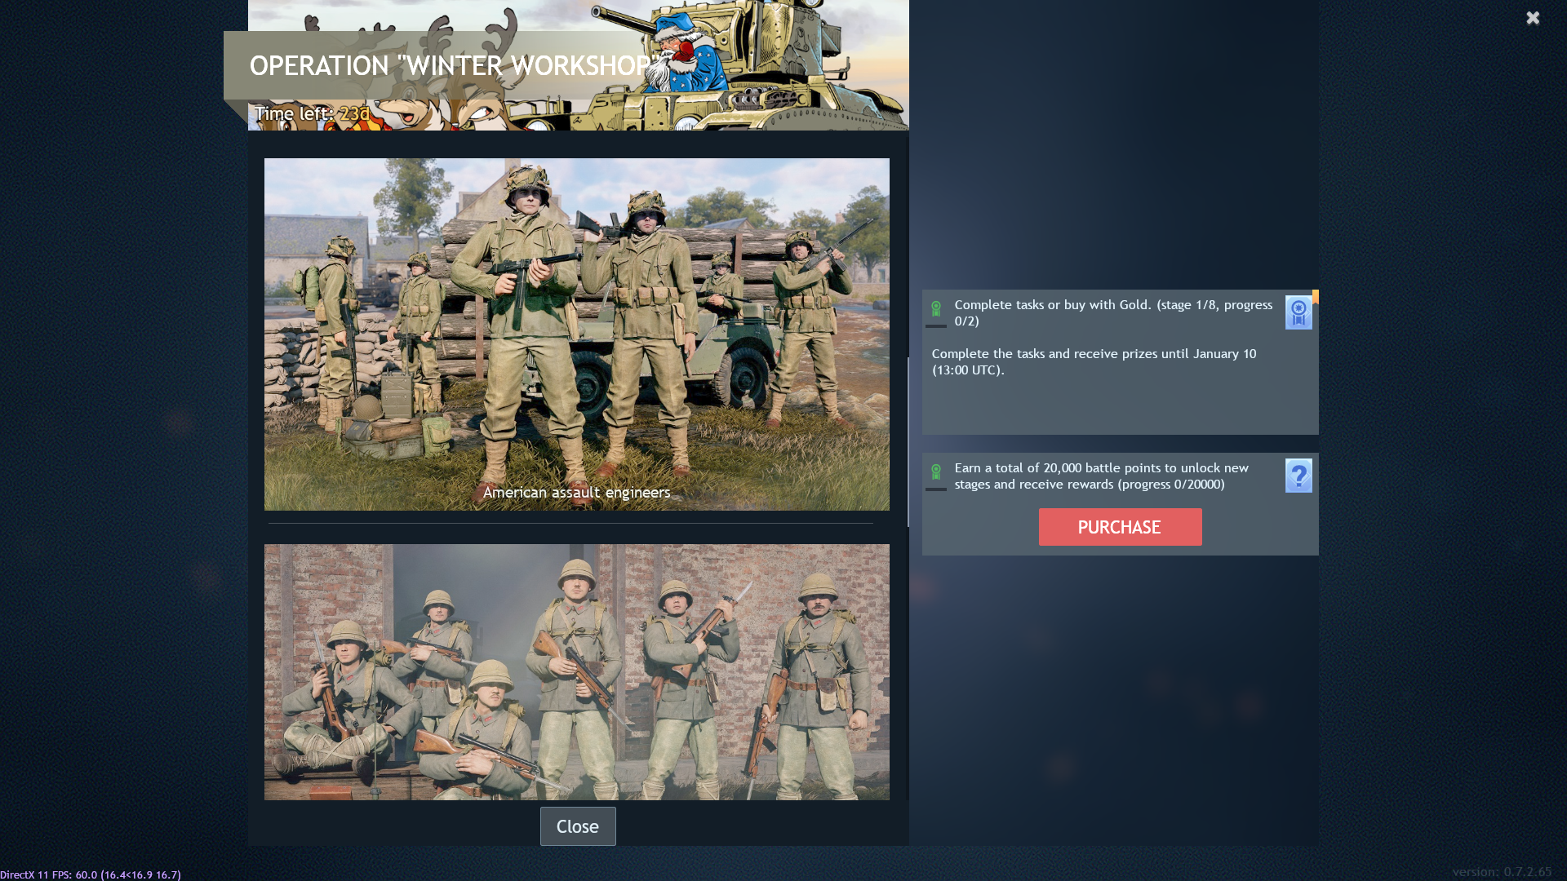Viewport: 1567px width, 881px height.
Task: Click the DirectX FPS counter text
Action: (91, 874)
